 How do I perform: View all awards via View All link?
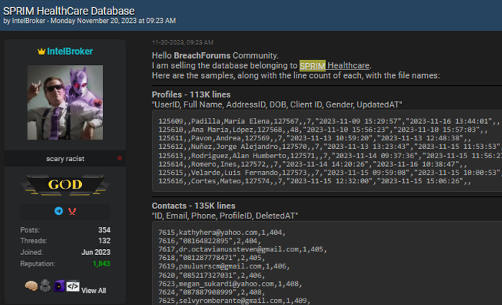(94, 290)
